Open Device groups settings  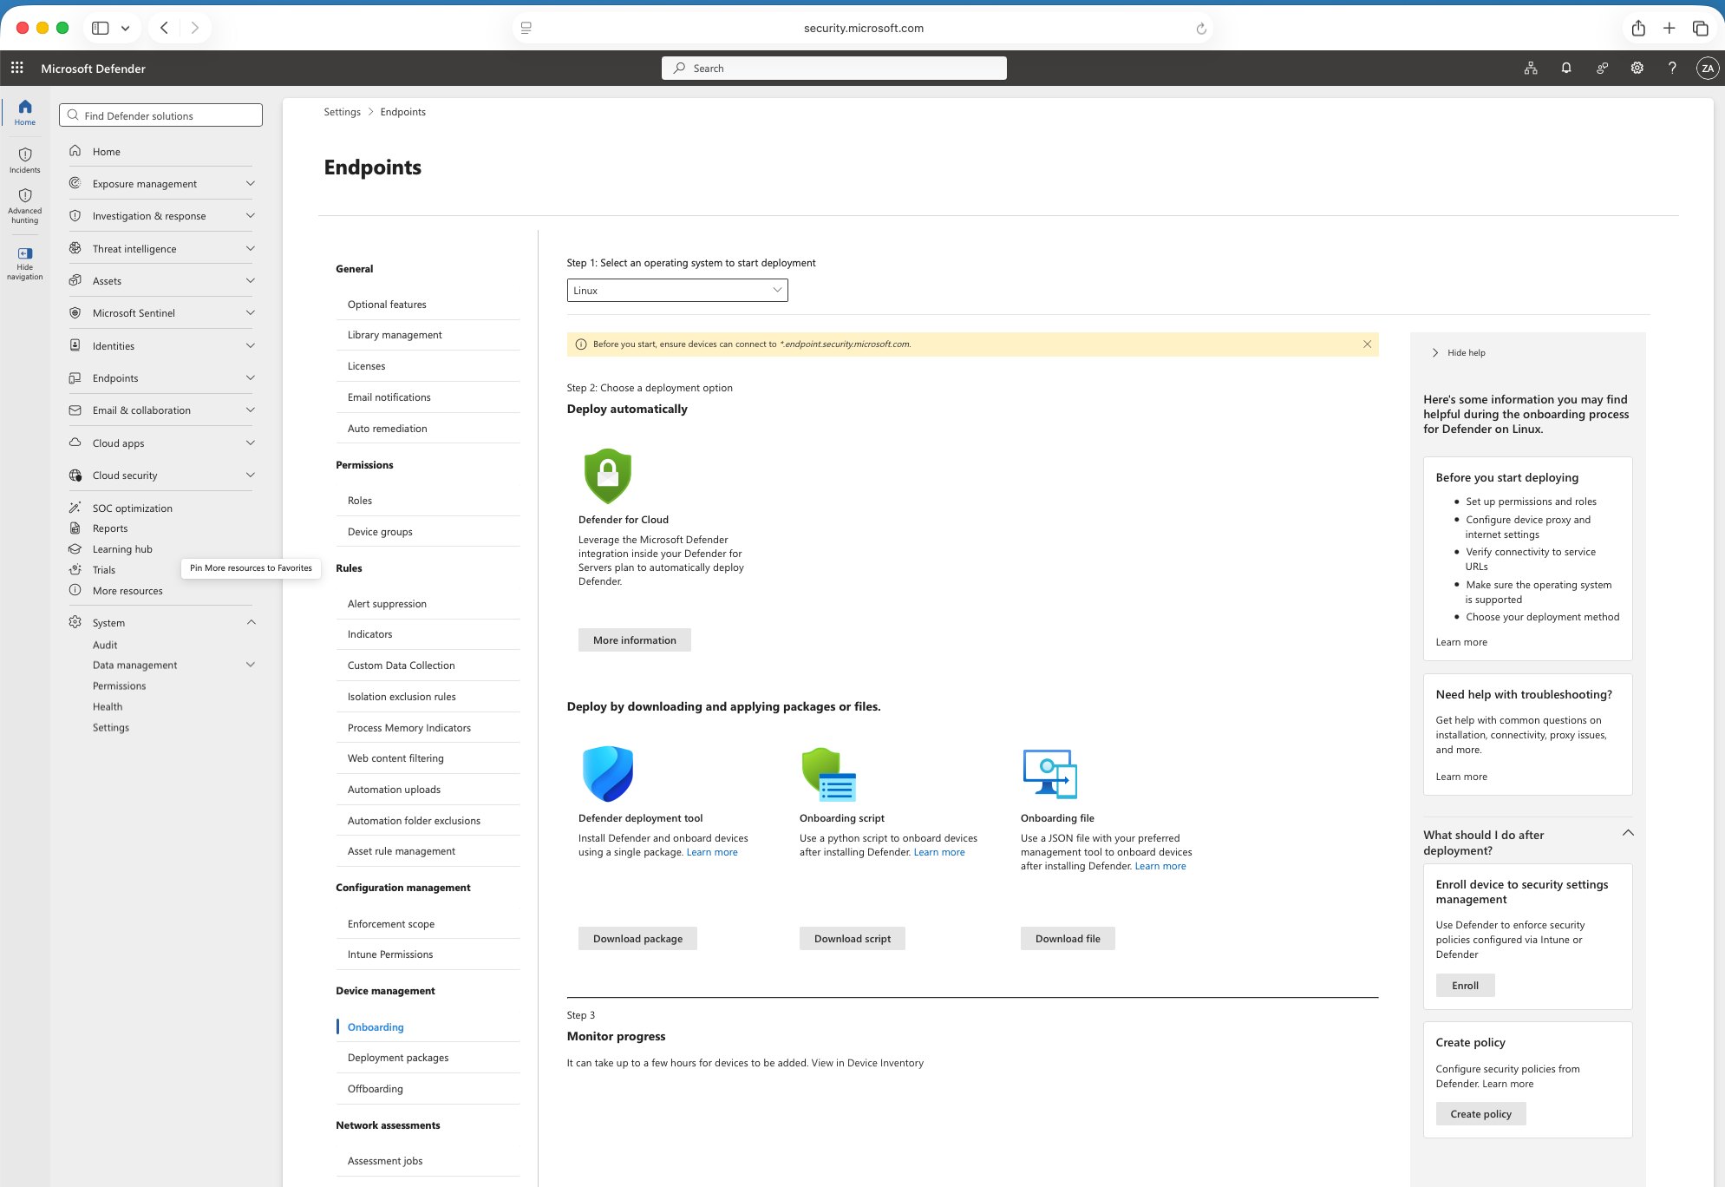tap(380, 532)
